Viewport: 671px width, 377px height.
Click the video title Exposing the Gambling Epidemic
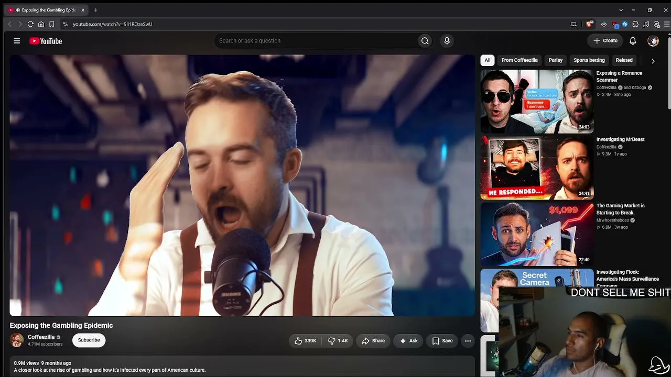pos(61,325)
